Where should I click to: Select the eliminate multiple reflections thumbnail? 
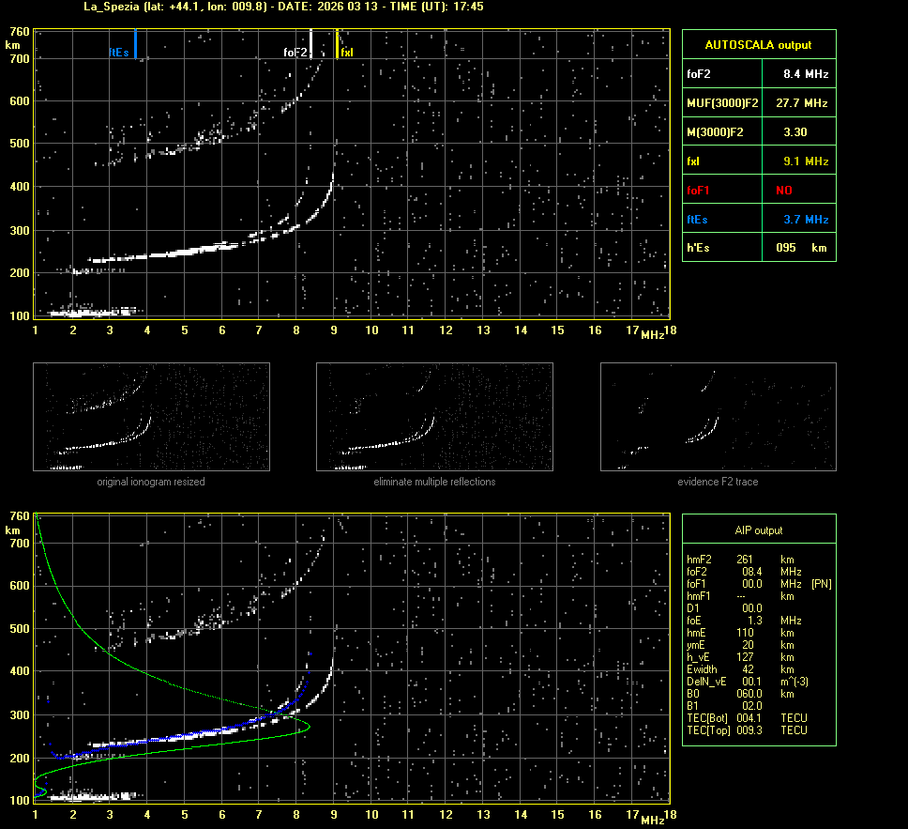click(x=434, y=416)
